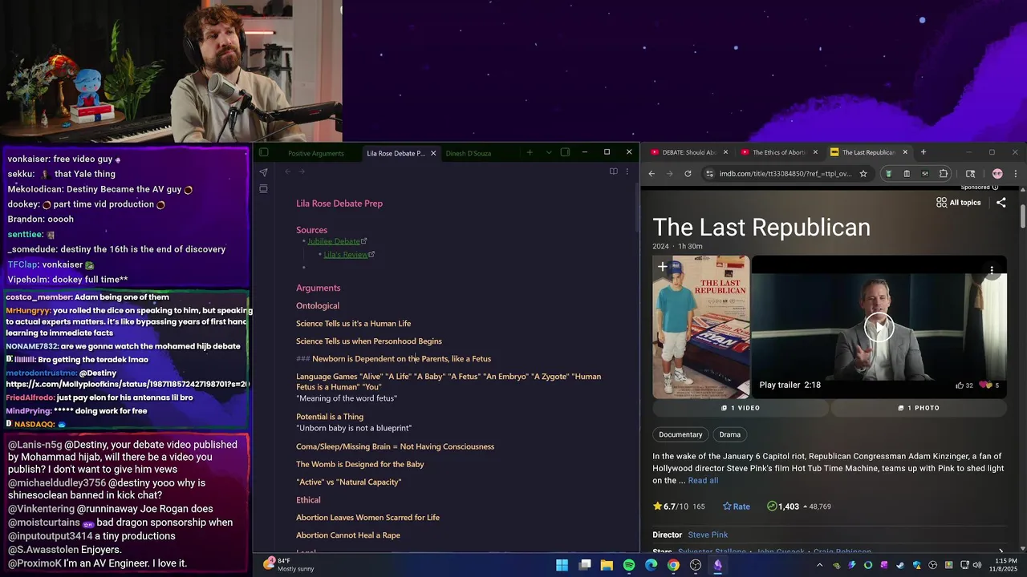The height and width of the screenshot is (577, 1027).
Task: Share The Last Republican page
Action: pyautogui.click(x=1001, y=203)
